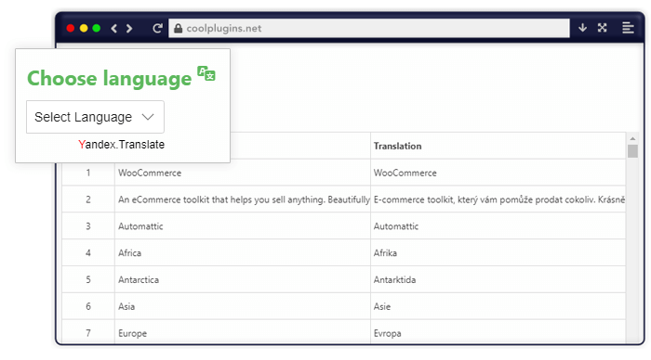651x360 pixels.
Task: Click the Evropa translation cell
Action: (x=498, y=332)
